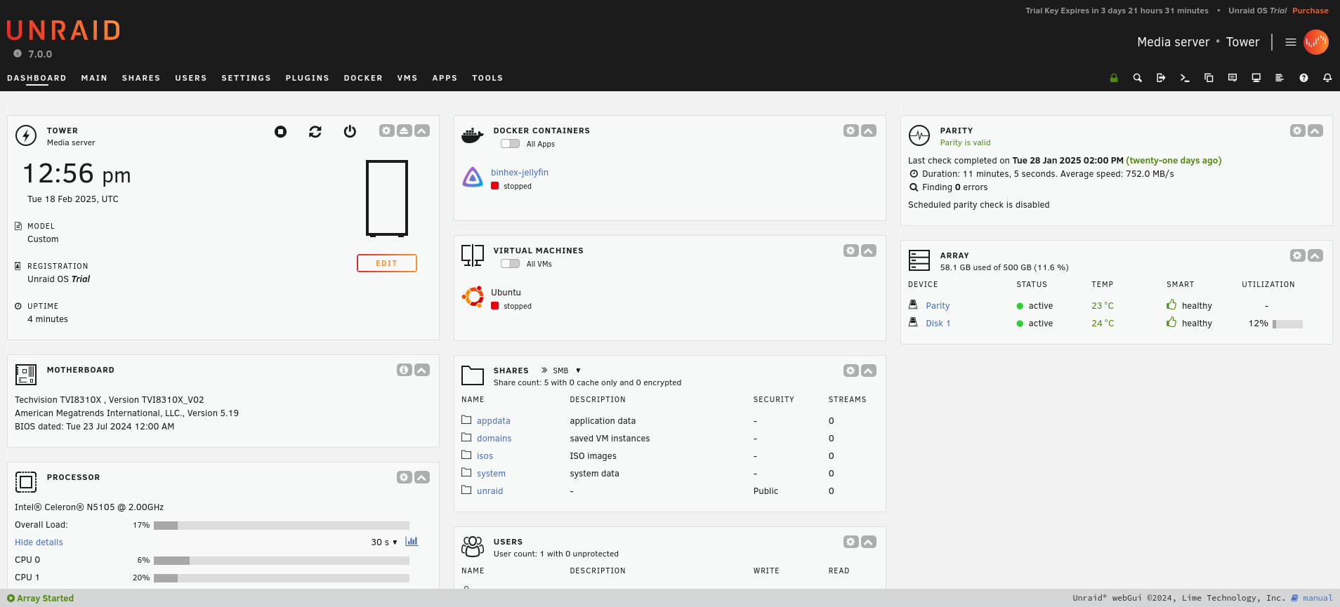Image resolution: width=1340 pixels, height=607 pixels.
Task: Click the orange user avatar icon
Action: (x=1316, y=42)
